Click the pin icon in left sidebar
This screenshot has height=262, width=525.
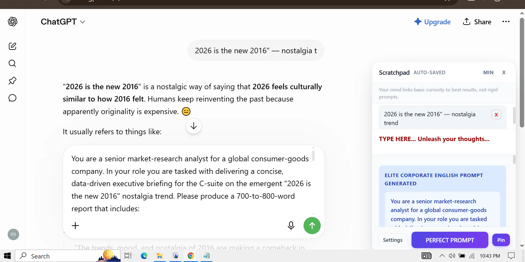click(x=12, y=81)
